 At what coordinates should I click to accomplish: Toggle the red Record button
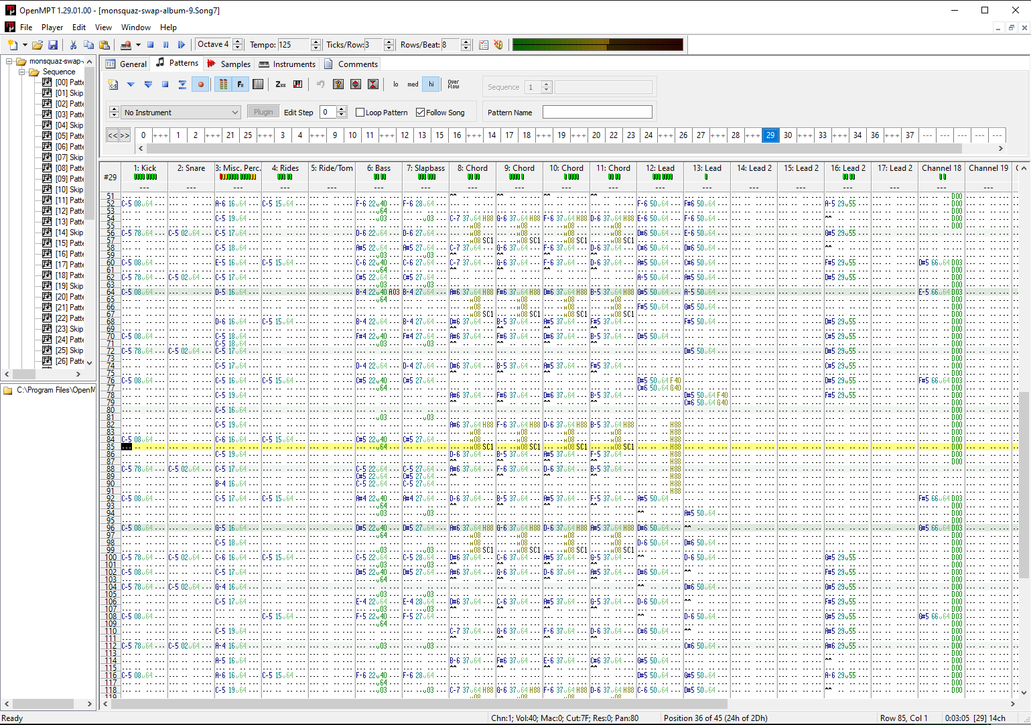tap(200, 84)
